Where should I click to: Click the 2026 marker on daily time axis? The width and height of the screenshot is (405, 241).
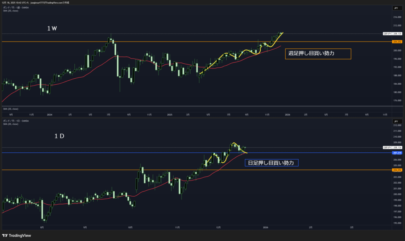tap(265, 228)
